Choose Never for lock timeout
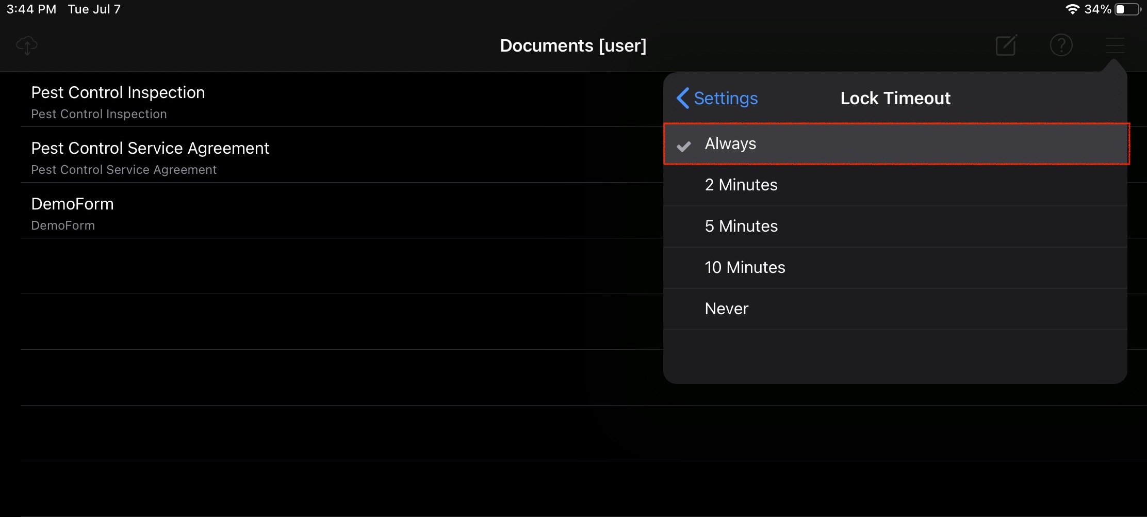 tap(895, 309)
